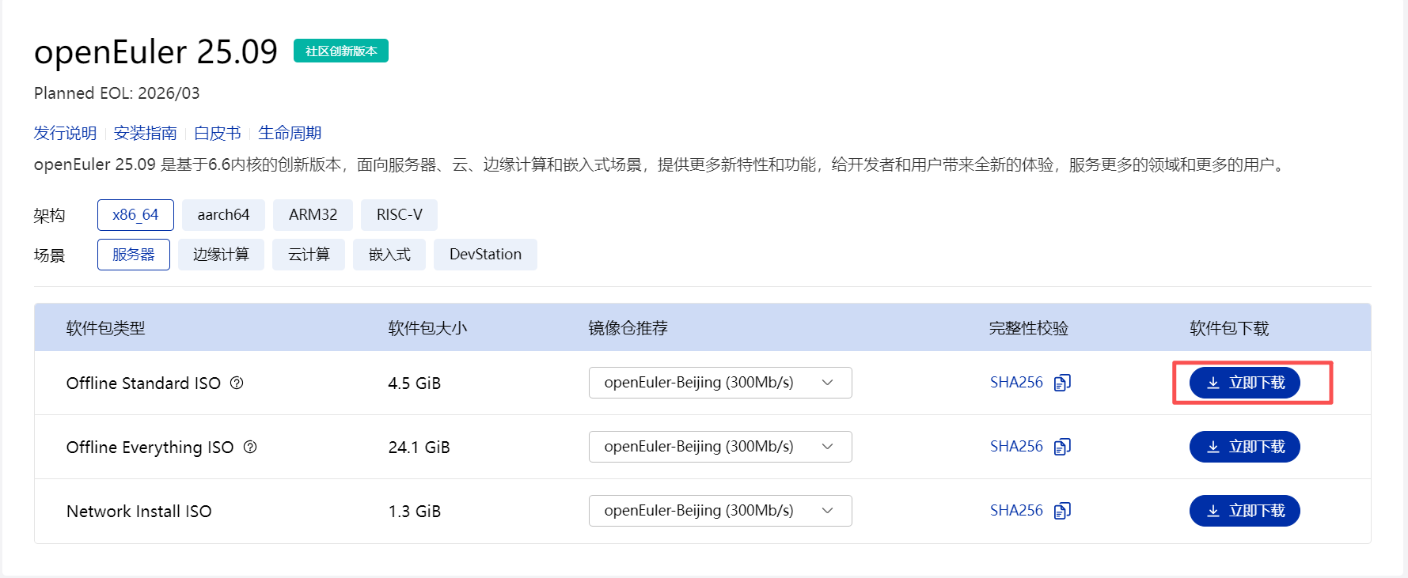Copy SHA256 for Offline Standard ISO
The image size is (1408, 578).
pyautogui.click(x=1062, y=383)
